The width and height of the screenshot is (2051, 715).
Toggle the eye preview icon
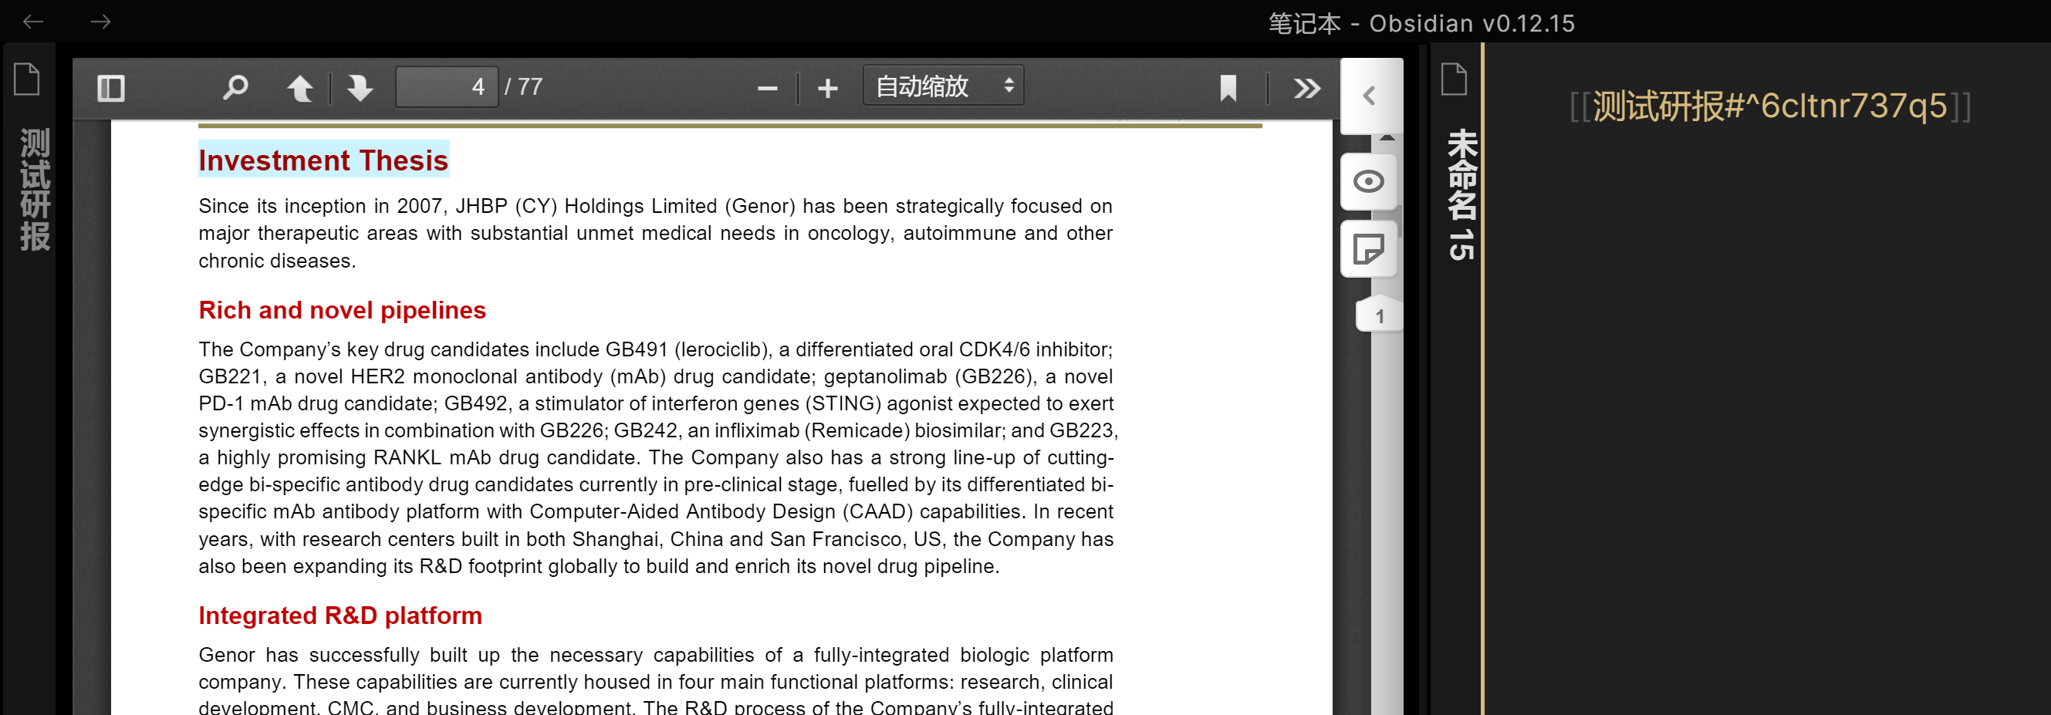coord(1369,182)
